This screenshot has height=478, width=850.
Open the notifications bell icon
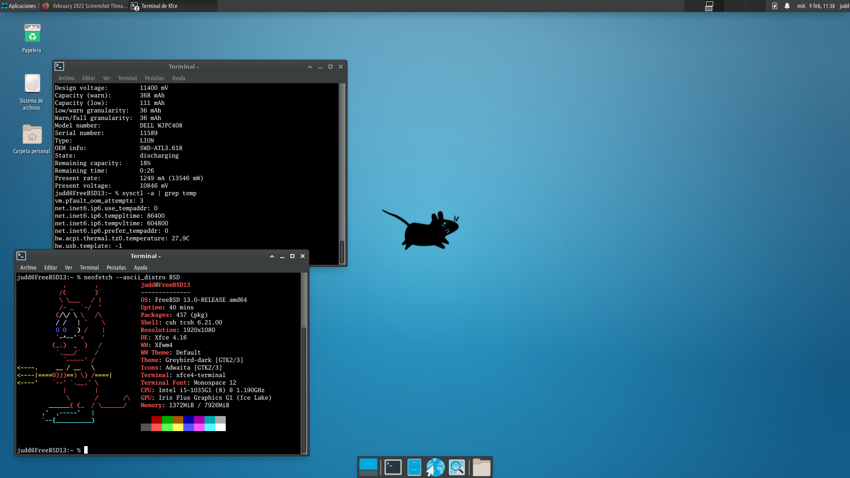[x=787, y=6]
